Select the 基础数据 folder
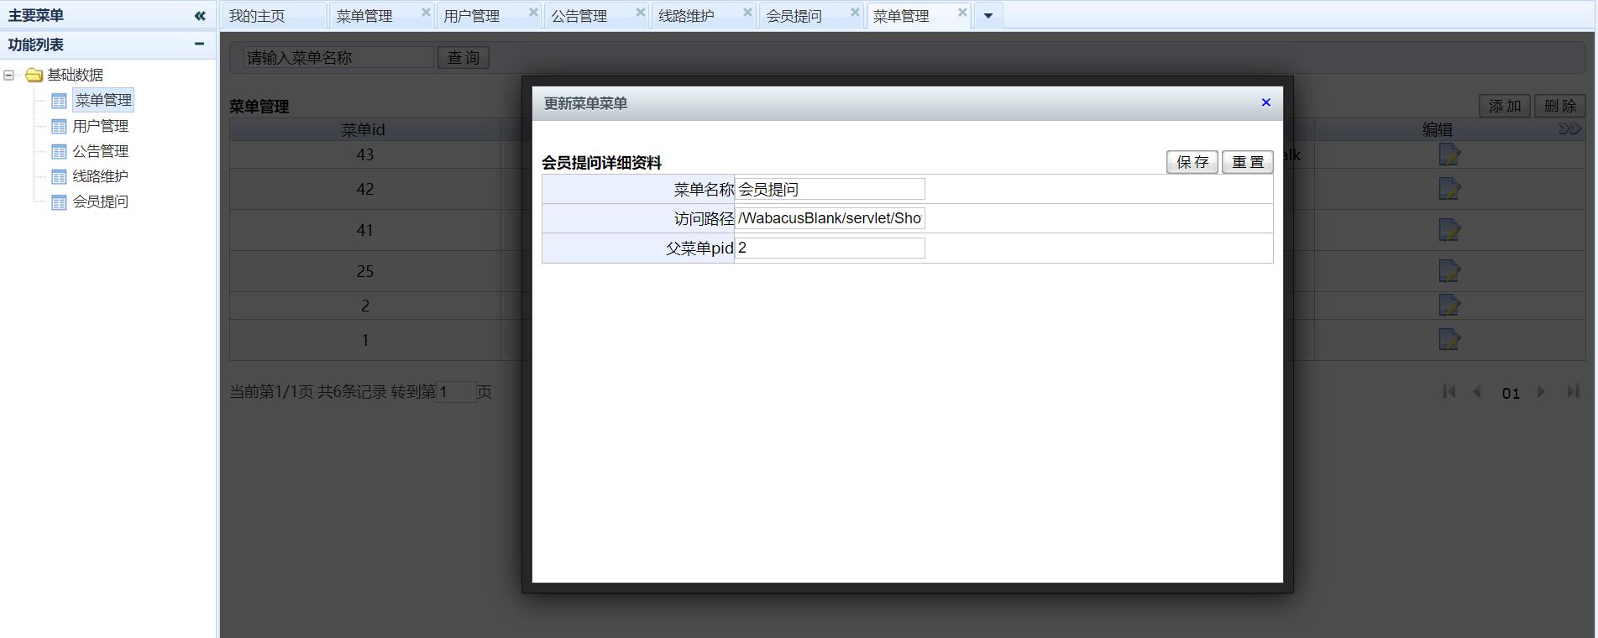Viewport: 1598px width, 638px height. coord(75,75)
